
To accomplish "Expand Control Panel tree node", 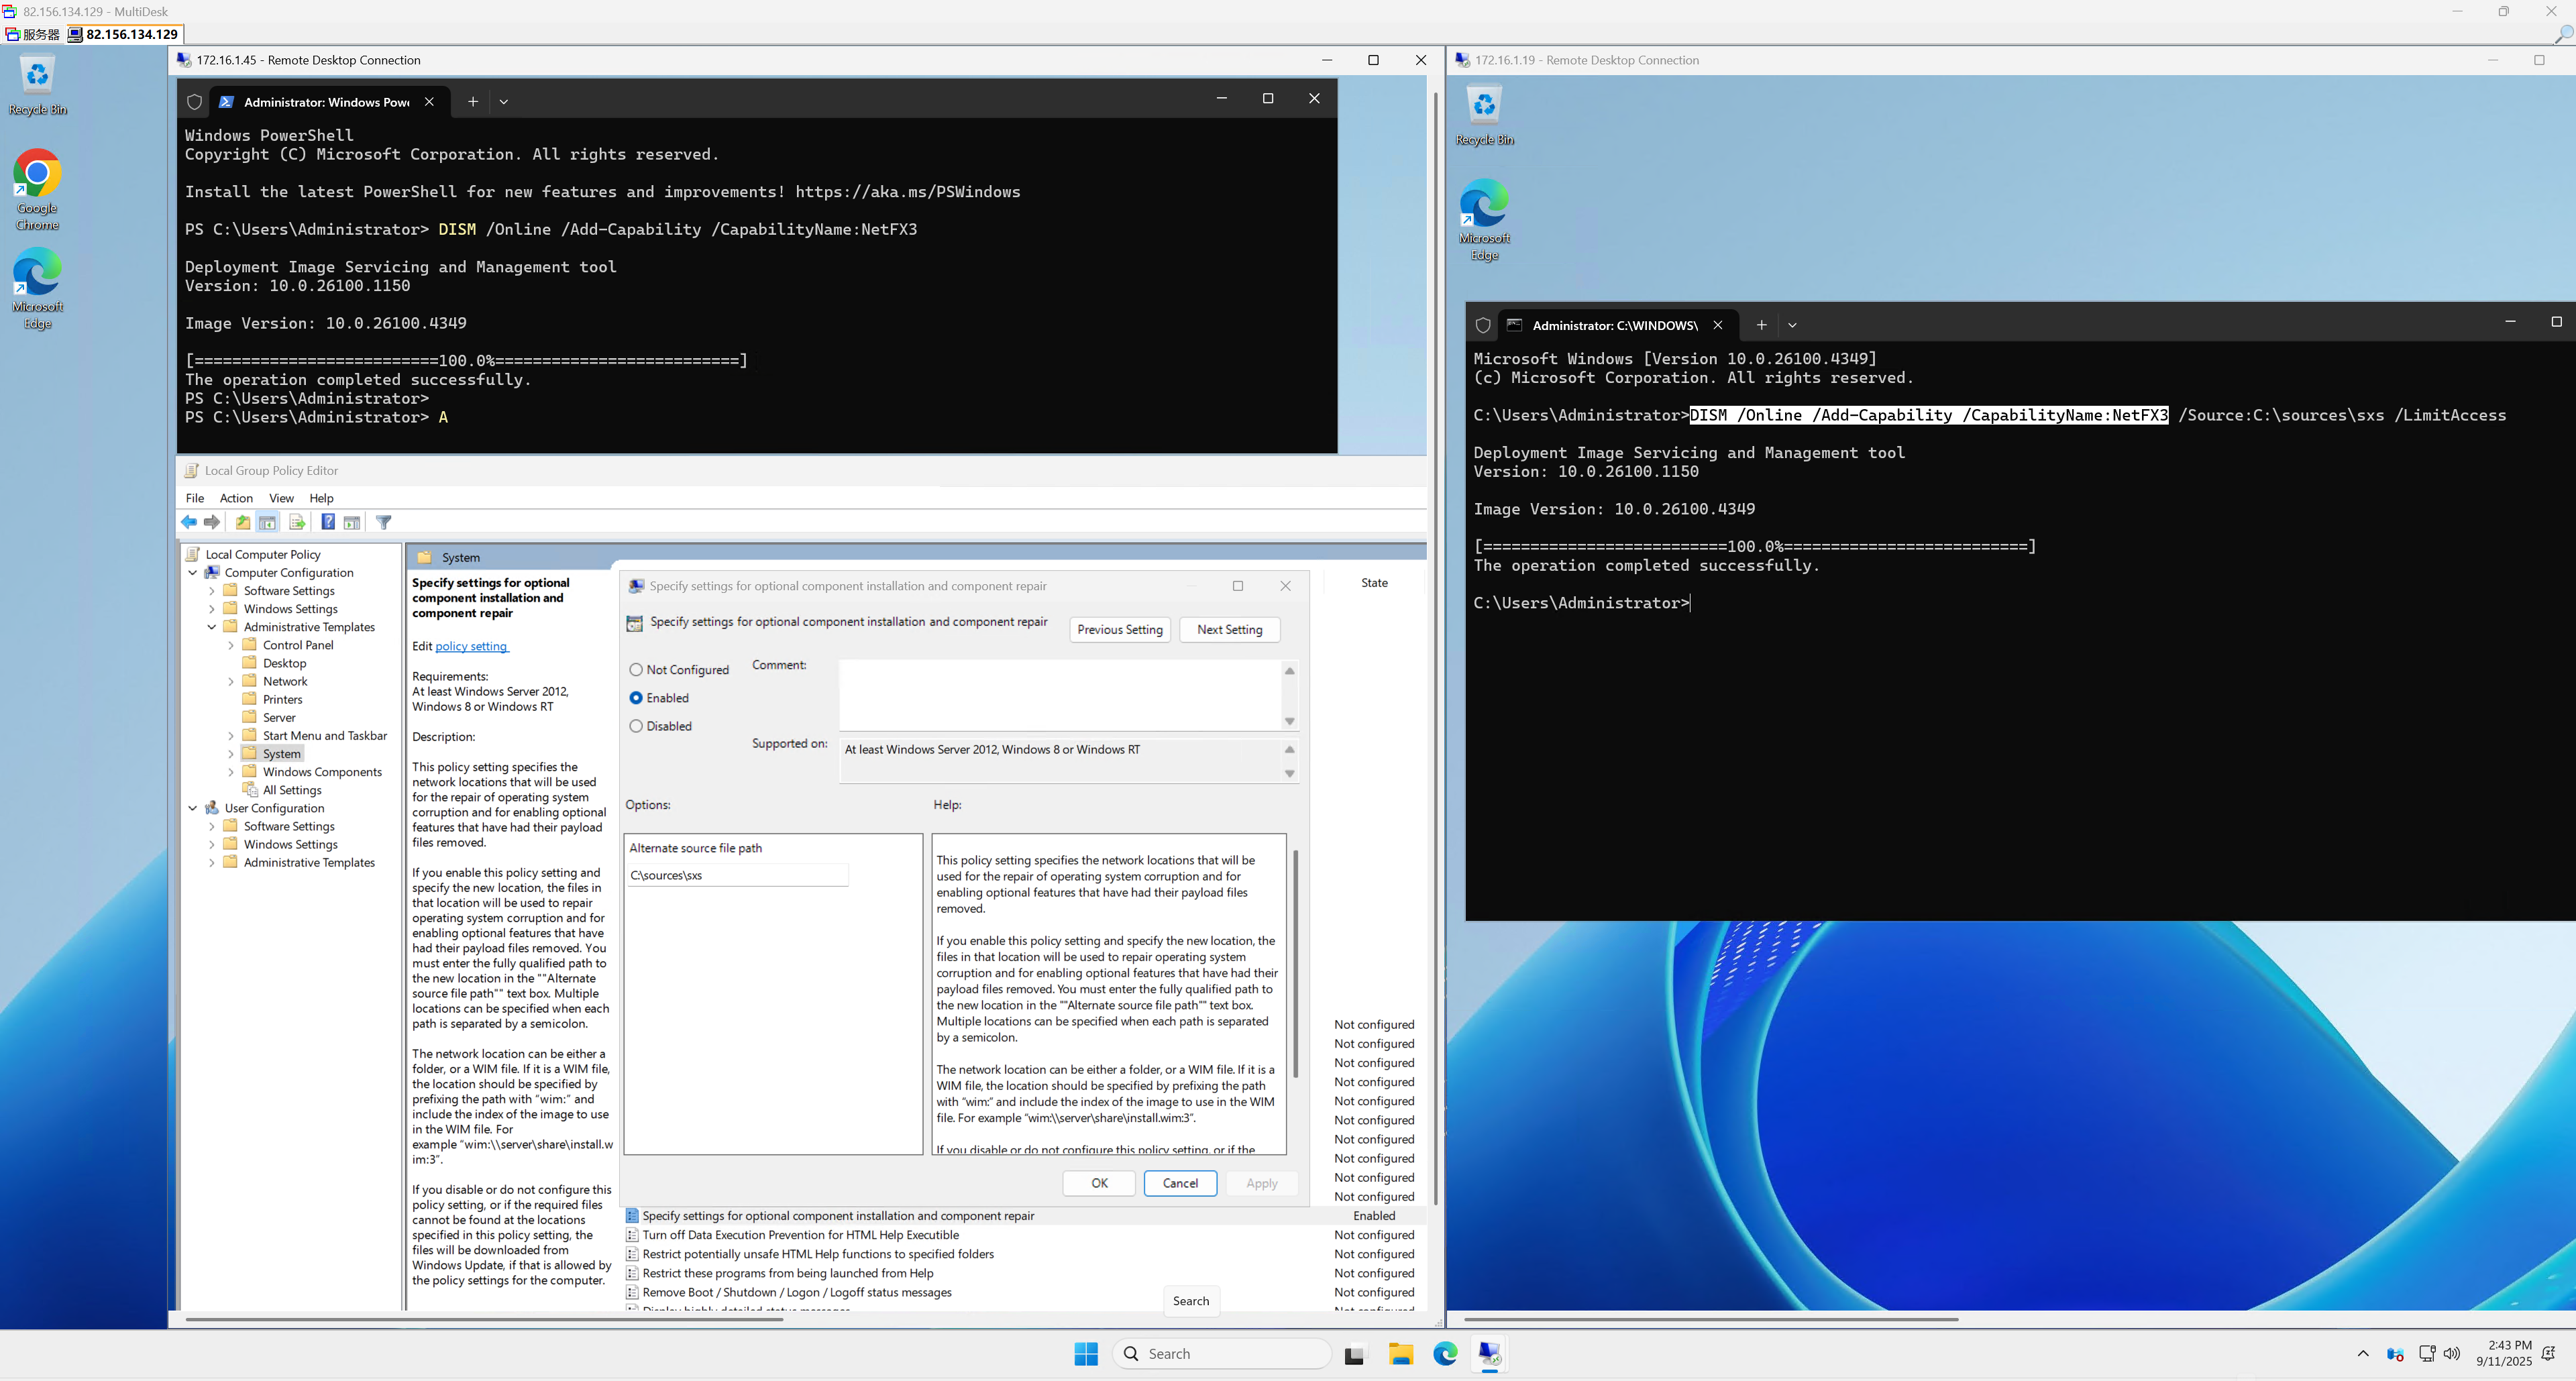I will [231, 645].
